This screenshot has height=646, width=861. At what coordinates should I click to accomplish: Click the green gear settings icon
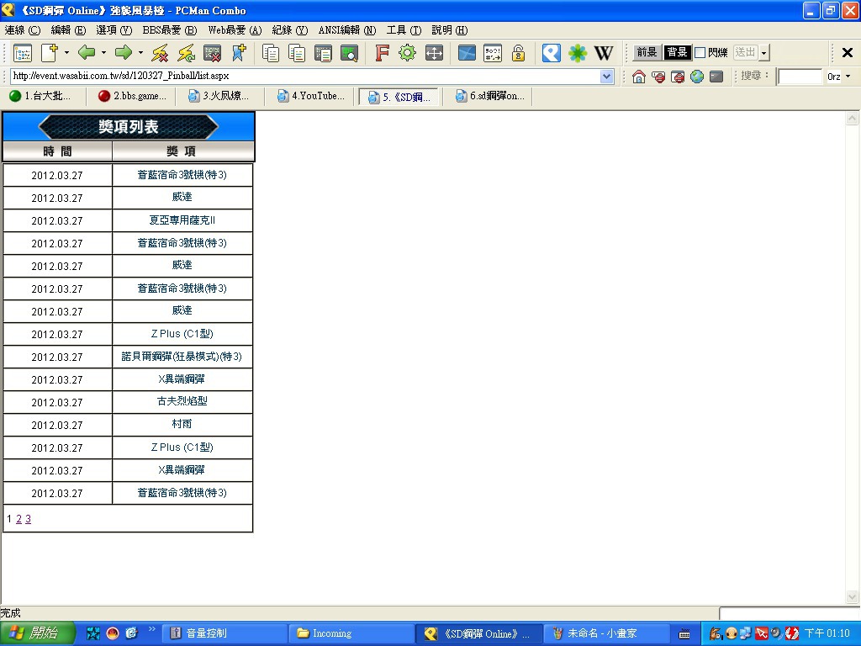408,53
